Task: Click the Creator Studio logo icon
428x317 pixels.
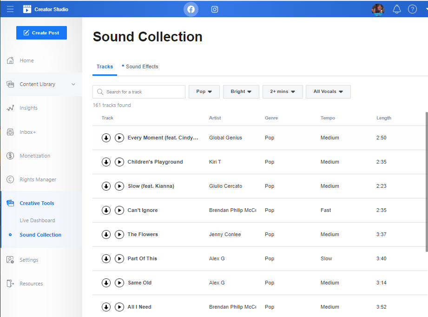Action: [x=27, y=9]
